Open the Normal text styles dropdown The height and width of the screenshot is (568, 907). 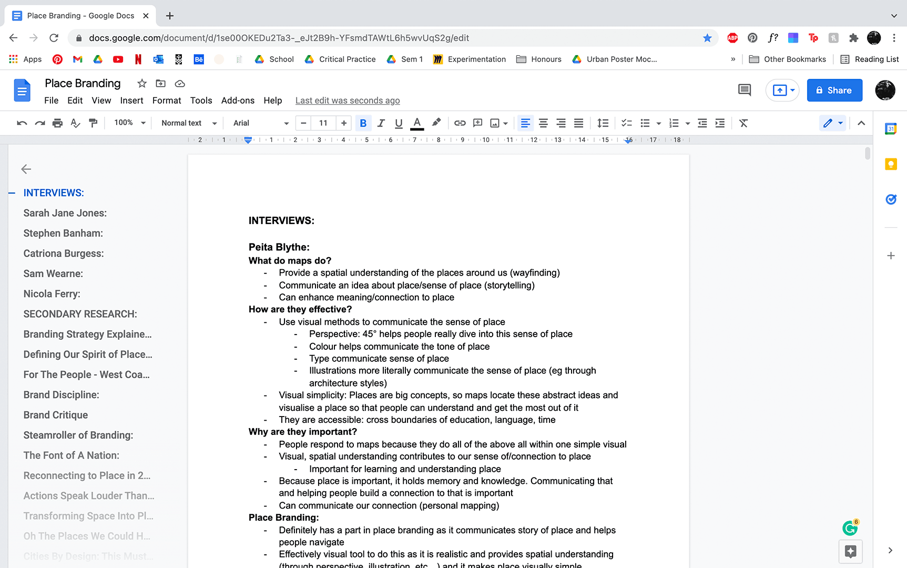189,123
